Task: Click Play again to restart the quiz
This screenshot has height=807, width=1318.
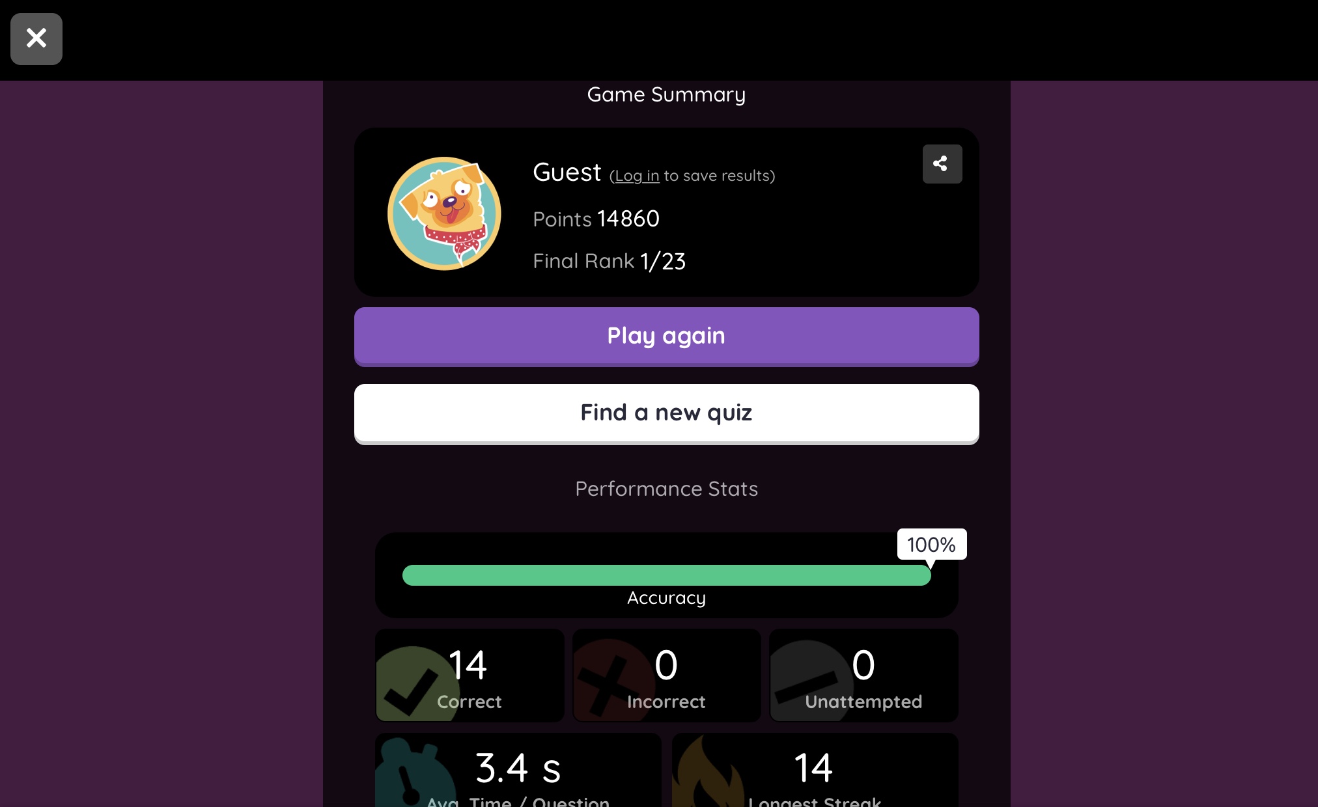Action: (x=666, y=335)
